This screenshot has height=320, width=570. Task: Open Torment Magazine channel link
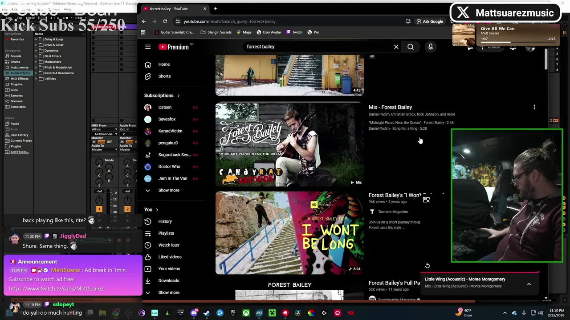click(x=393, y=212)
